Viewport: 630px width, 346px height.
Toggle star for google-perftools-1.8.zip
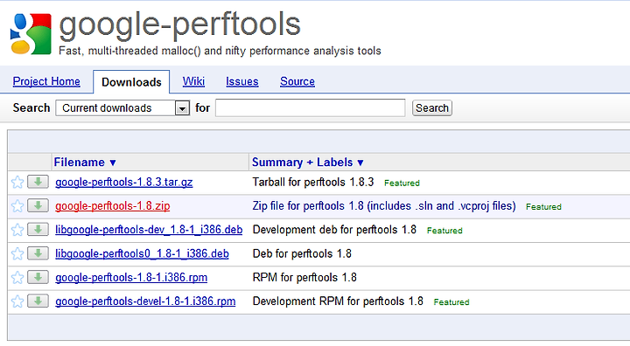(17, 206)
